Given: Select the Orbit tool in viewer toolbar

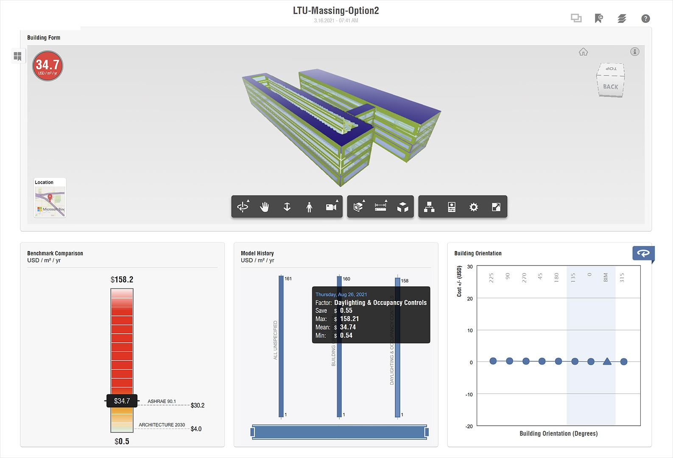Looking at the screenshot, I should point(243,207).
